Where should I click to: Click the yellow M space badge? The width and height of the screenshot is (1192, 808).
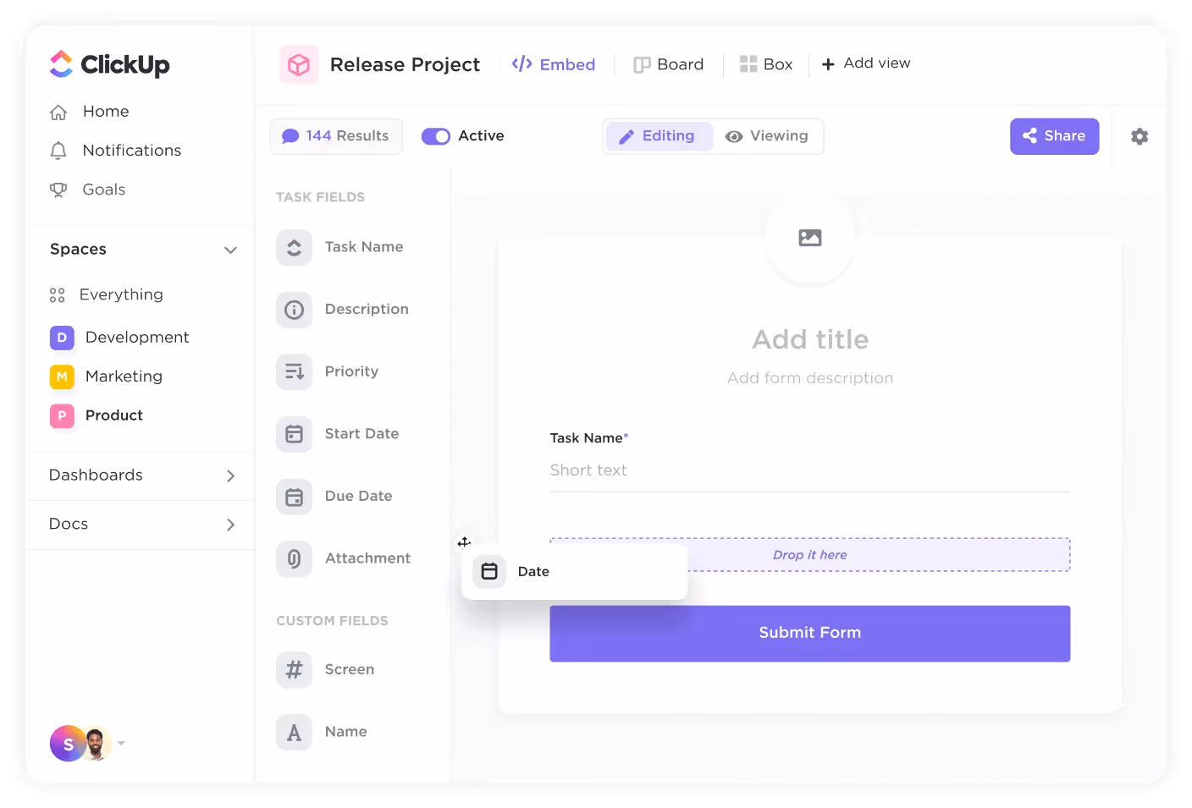[62, 377]
